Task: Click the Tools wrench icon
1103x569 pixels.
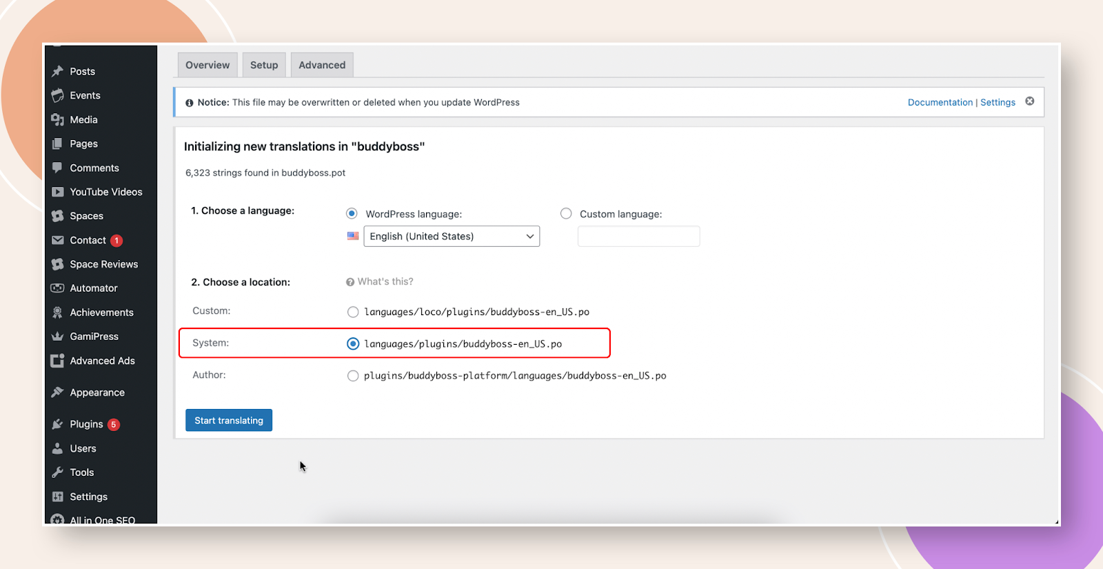Action: pyautogui.click(x=58, y=472)
